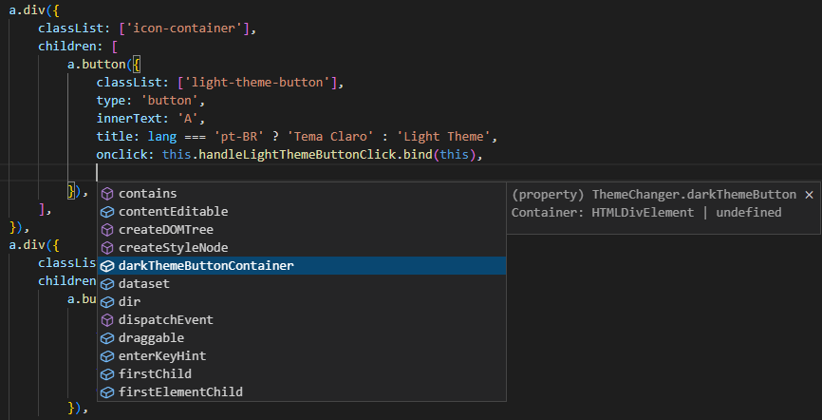The height and width of the screenshot is (420, 822).
Task: Pick enterKeyHint from the suggestion list
Action: point(302,356)
